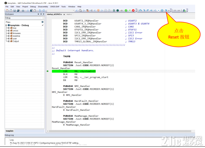Toggle the Workspace panel pin
Viewport: 205px width, 148px height.
(41, 14)
